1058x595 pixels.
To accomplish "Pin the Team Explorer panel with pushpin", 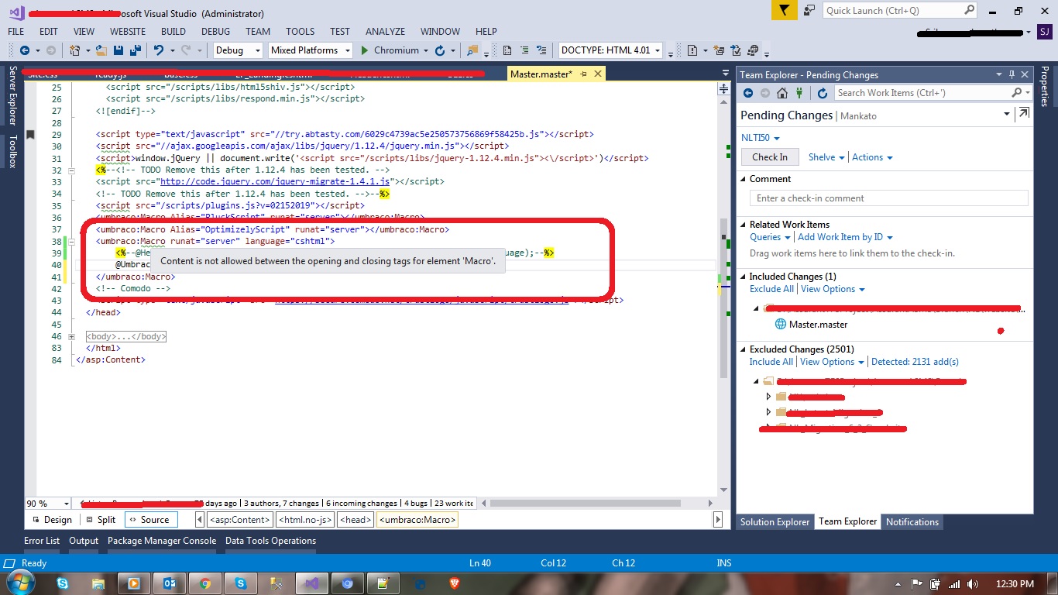I will tap(1012, 75).
